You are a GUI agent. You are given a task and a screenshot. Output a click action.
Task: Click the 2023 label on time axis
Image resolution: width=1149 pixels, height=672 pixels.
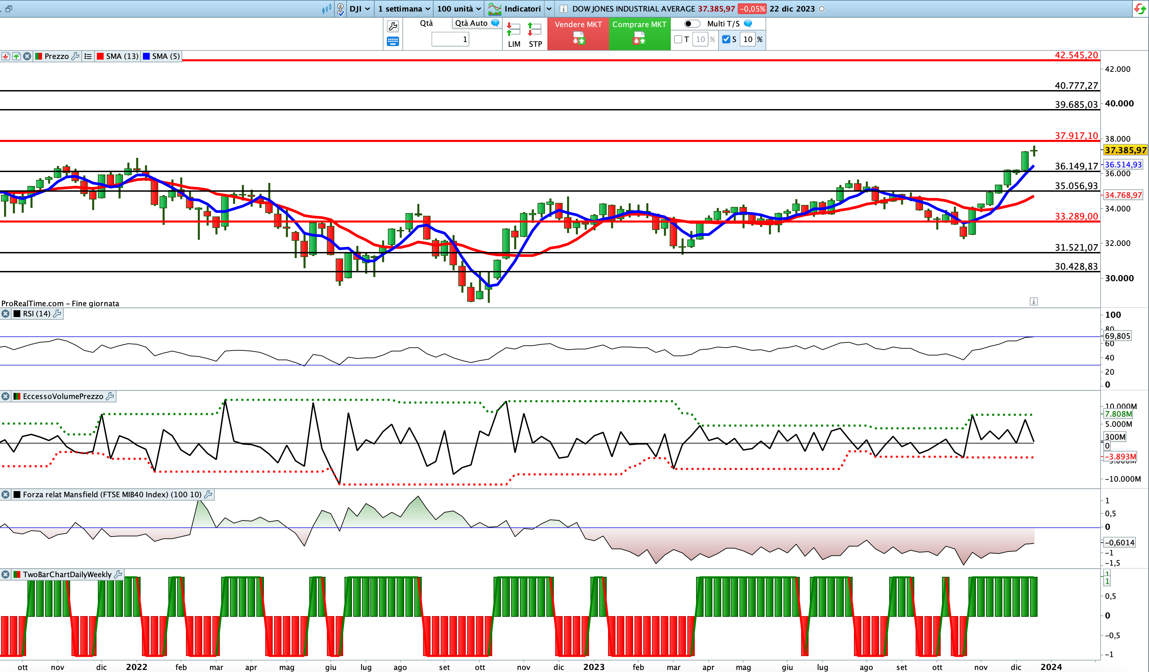[594, 667]
